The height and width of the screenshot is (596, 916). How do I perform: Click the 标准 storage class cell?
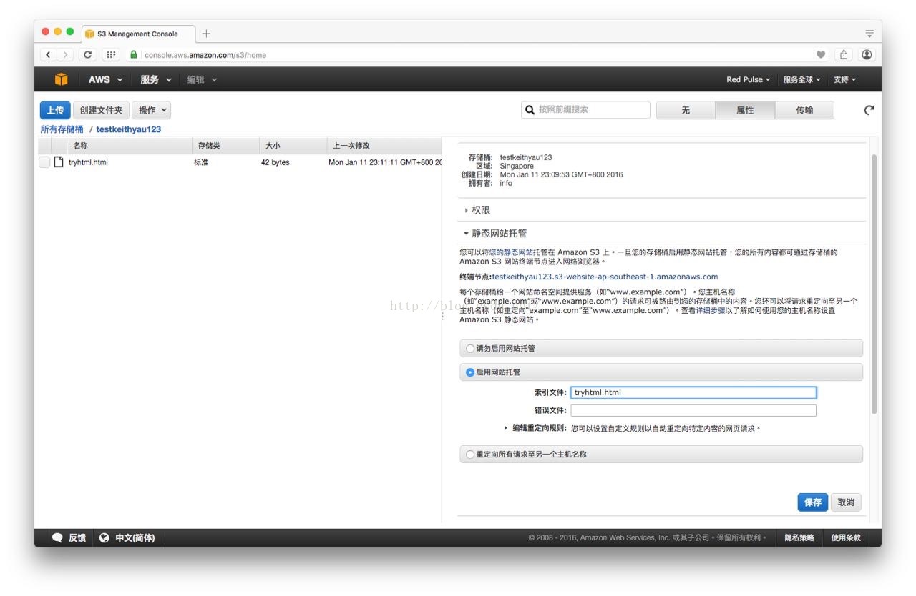[x=201, y=162]
